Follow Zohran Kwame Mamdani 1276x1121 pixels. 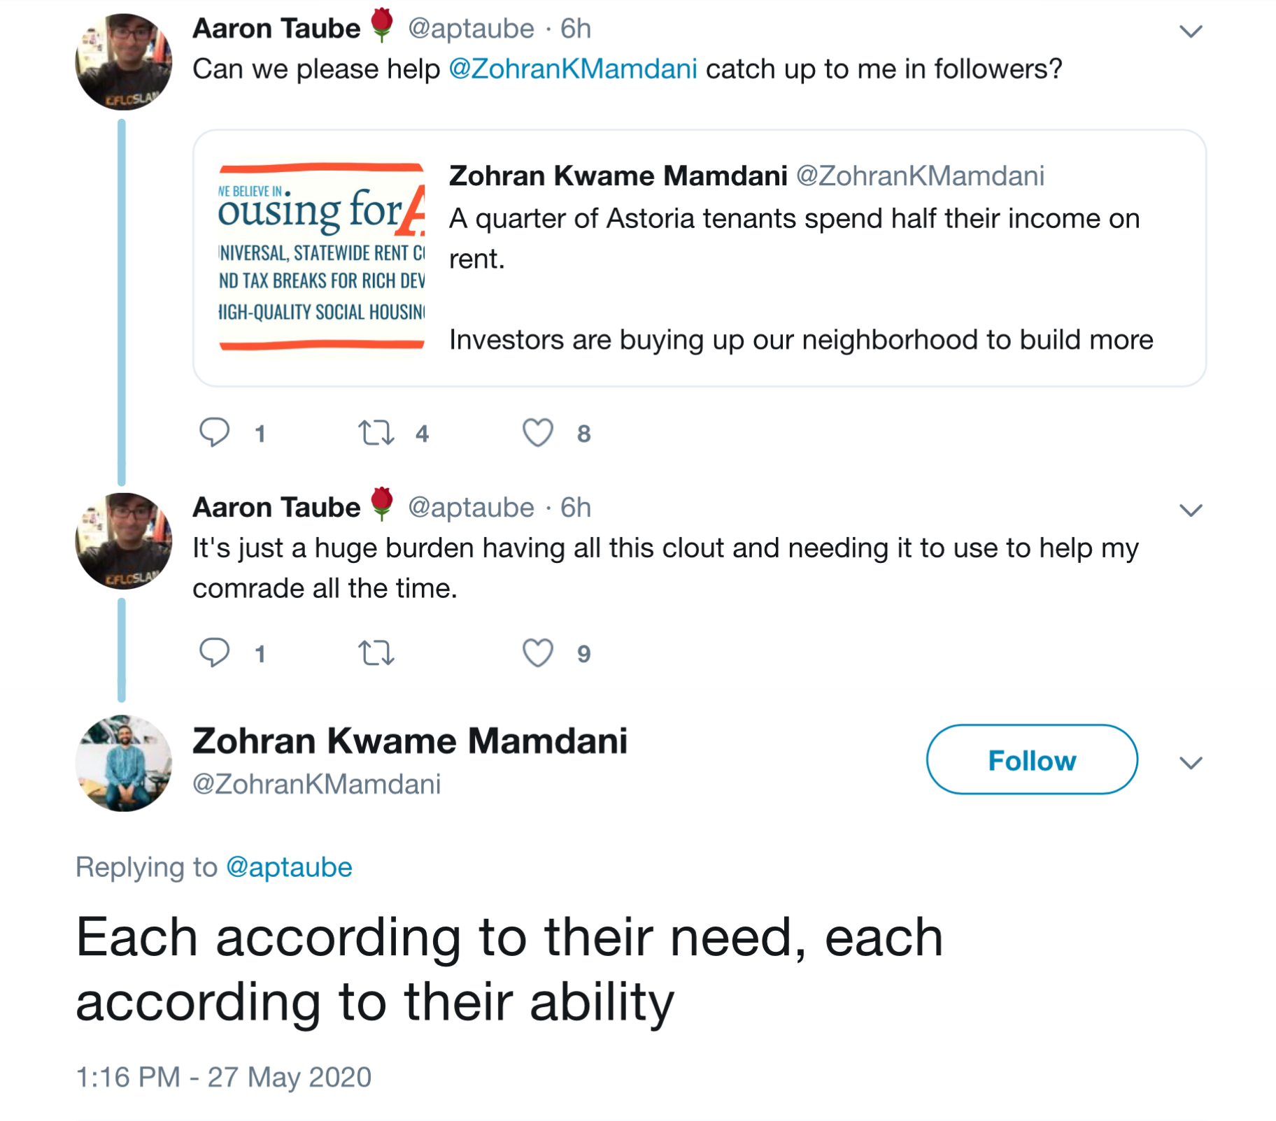[1031, 759]
